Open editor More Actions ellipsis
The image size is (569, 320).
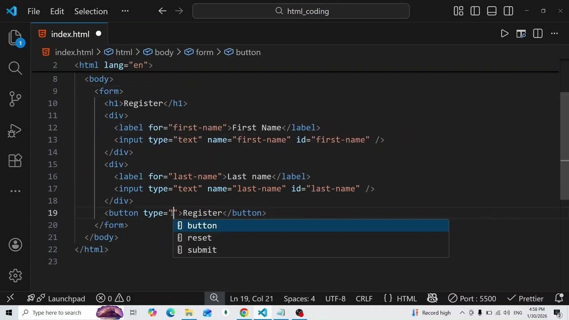pos(554,34)
